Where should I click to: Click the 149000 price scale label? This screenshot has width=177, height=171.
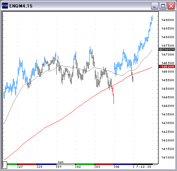pyautogui.click(x=168, y=20)
